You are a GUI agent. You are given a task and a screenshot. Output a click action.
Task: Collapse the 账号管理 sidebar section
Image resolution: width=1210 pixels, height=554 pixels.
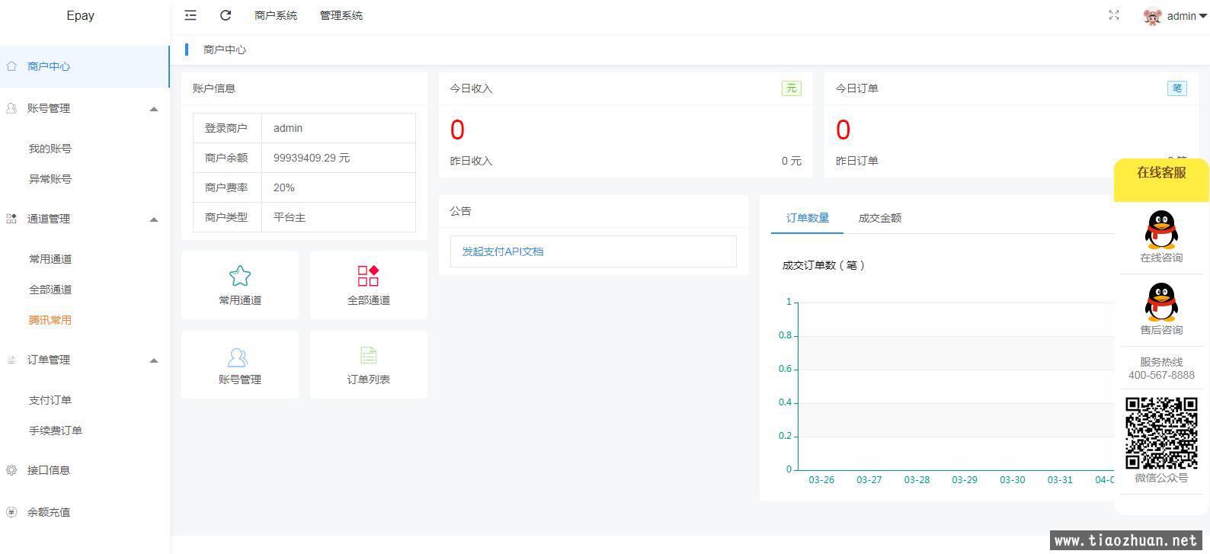point(154,109)
